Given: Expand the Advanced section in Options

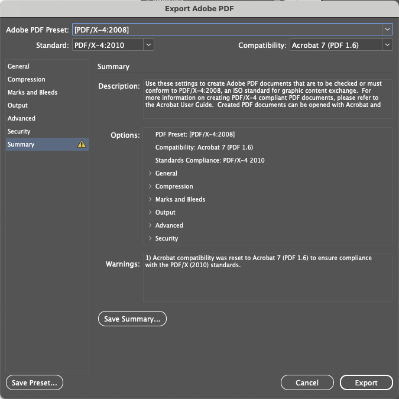Looking at the screenshot, I should (150, 225).
